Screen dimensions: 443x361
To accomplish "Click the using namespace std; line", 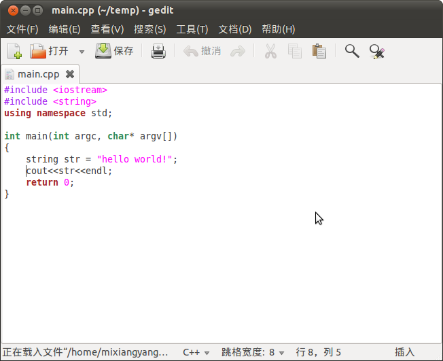I will pyautogui.click(x=58, y=113).
